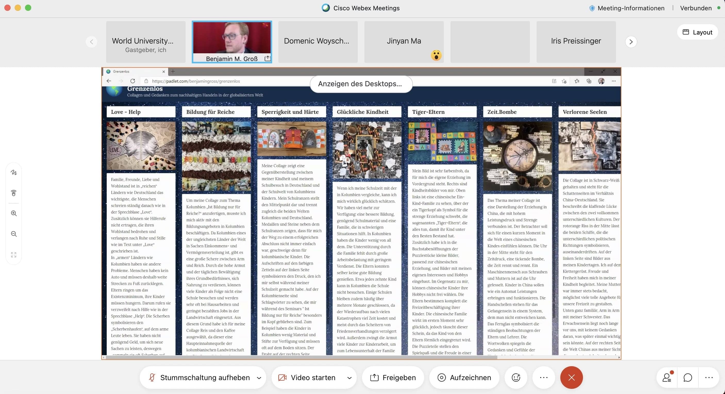
Task: Click sharing icon on Benjamin M. Groß tile
Action: point(267,58)
